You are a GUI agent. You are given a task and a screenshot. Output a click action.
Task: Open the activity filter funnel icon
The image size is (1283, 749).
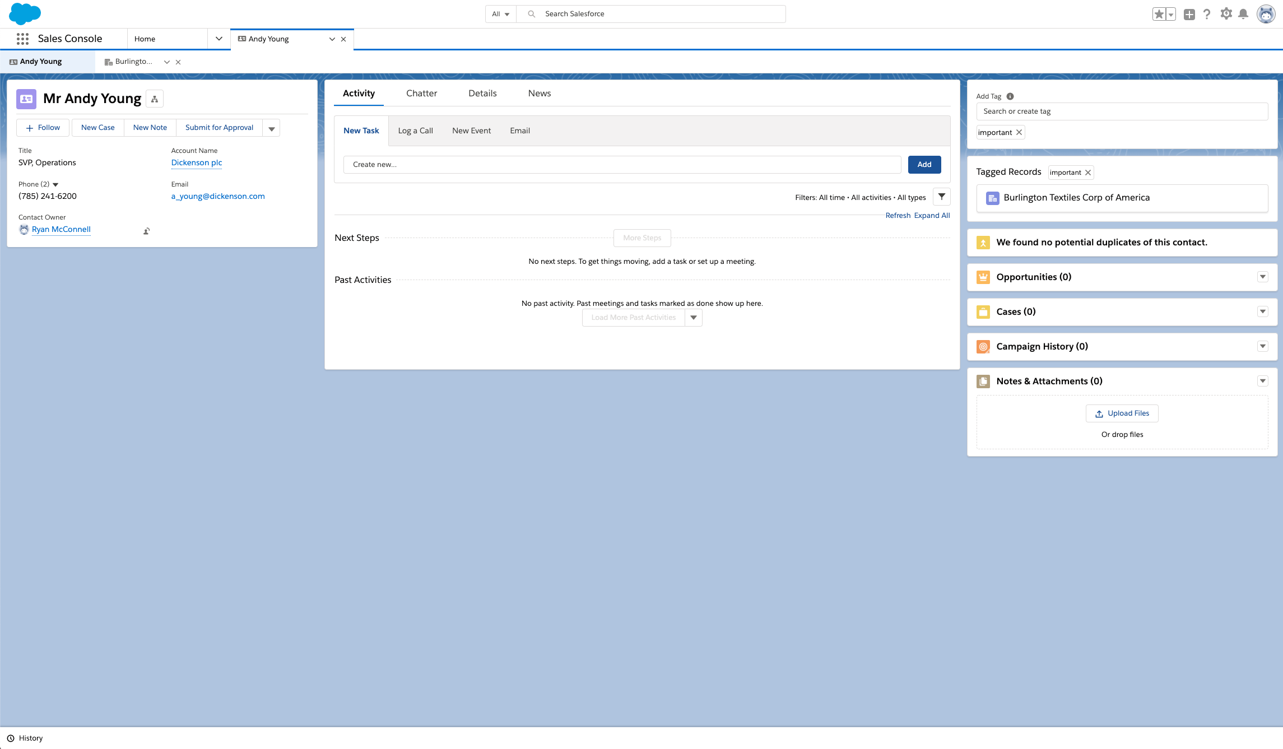click(x=941, y=197)
